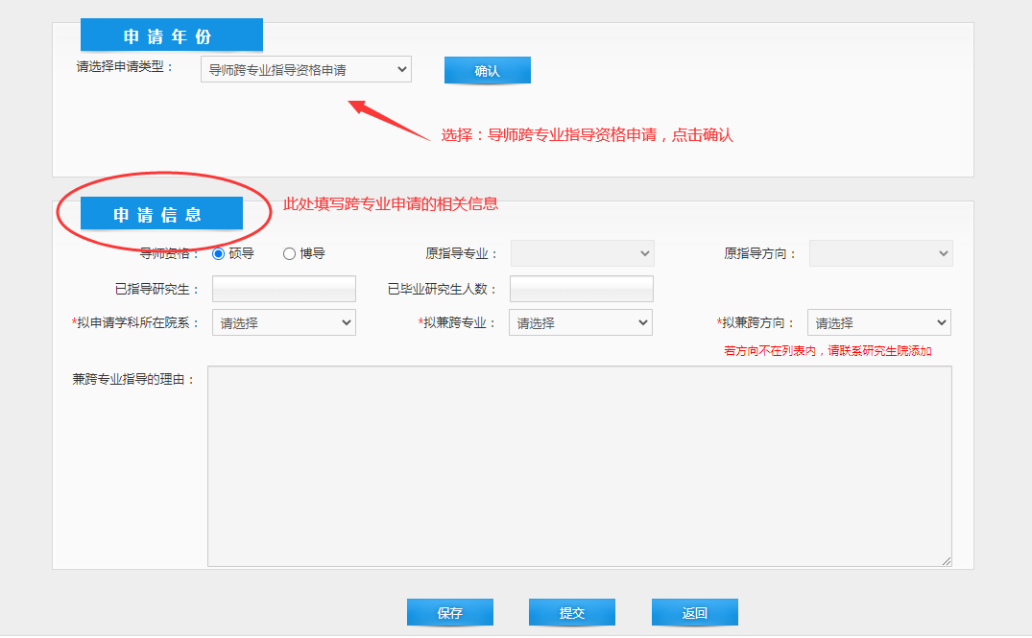
Task: Expand the 拟兼跨专业 dropdown
Action: pos(581,323)
